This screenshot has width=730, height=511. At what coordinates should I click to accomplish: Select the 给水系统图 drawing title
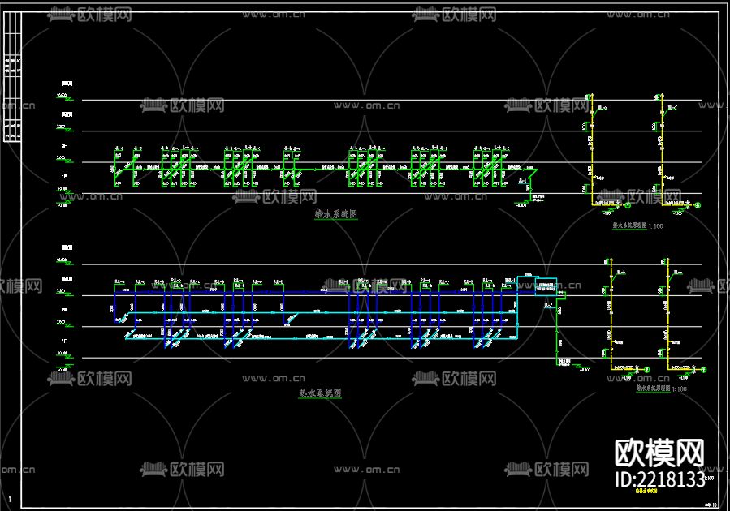(335, 214)
